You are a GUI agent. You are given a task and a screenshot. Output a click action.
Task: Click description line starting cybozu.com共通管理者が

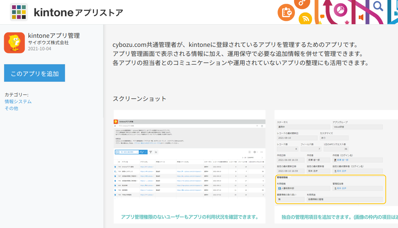(x=235, y=45)
